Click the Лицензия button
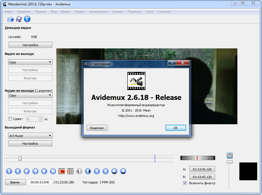262x195 pixels. tap(97, 128)
